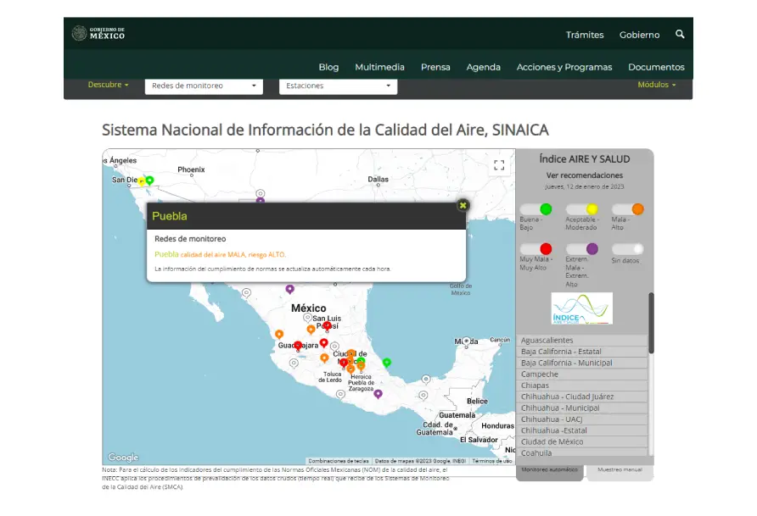Select Chihuahua -Estatal
The height and width of the screenshot is (516, 757).
[x=582, y=430]
